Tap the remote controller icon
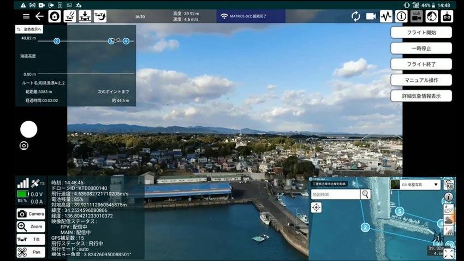The height and width of the screenshot is (261, 464). [x=447, y=16]
